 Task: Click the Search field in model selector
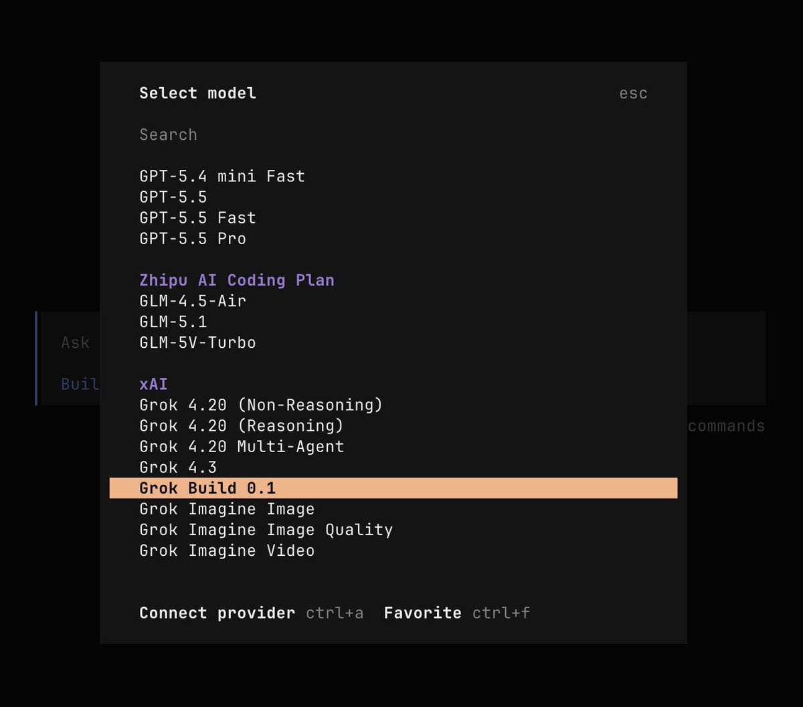tap(393, 134)
